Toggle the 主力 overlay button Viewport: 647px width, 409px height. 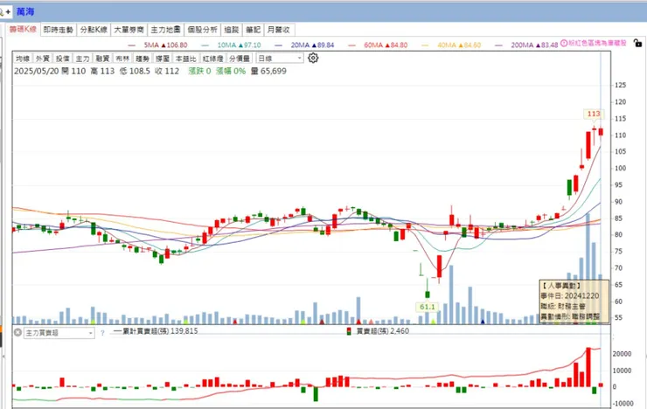(x=82, y=59)
